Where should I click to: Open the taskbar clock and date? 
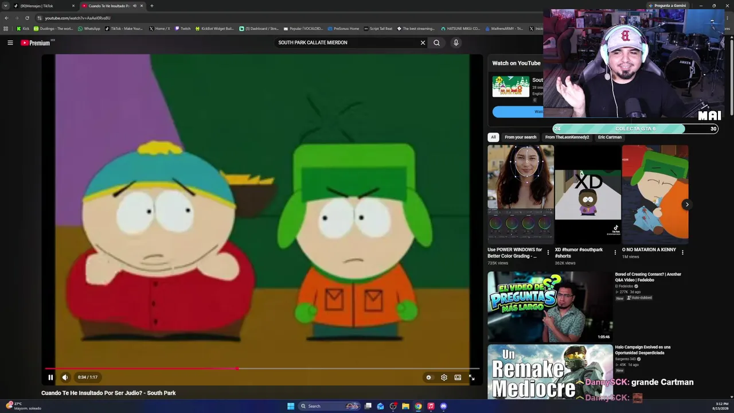click(722, 406)
